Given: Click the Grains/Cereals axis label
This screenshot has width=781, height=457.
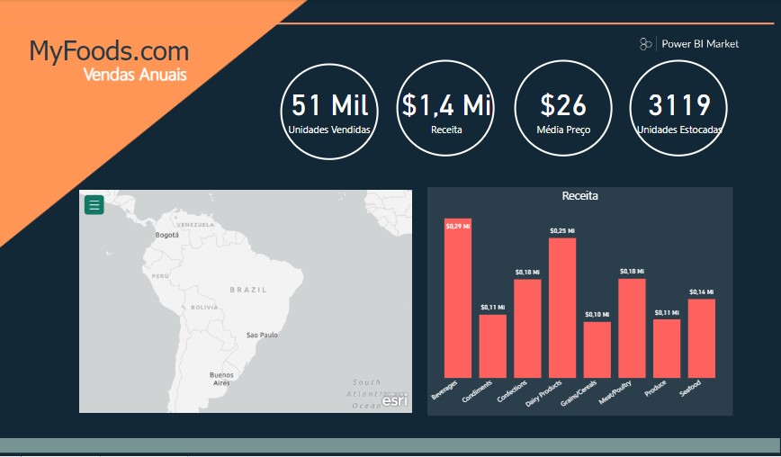Looking at the screenshot, I should 579,393.
